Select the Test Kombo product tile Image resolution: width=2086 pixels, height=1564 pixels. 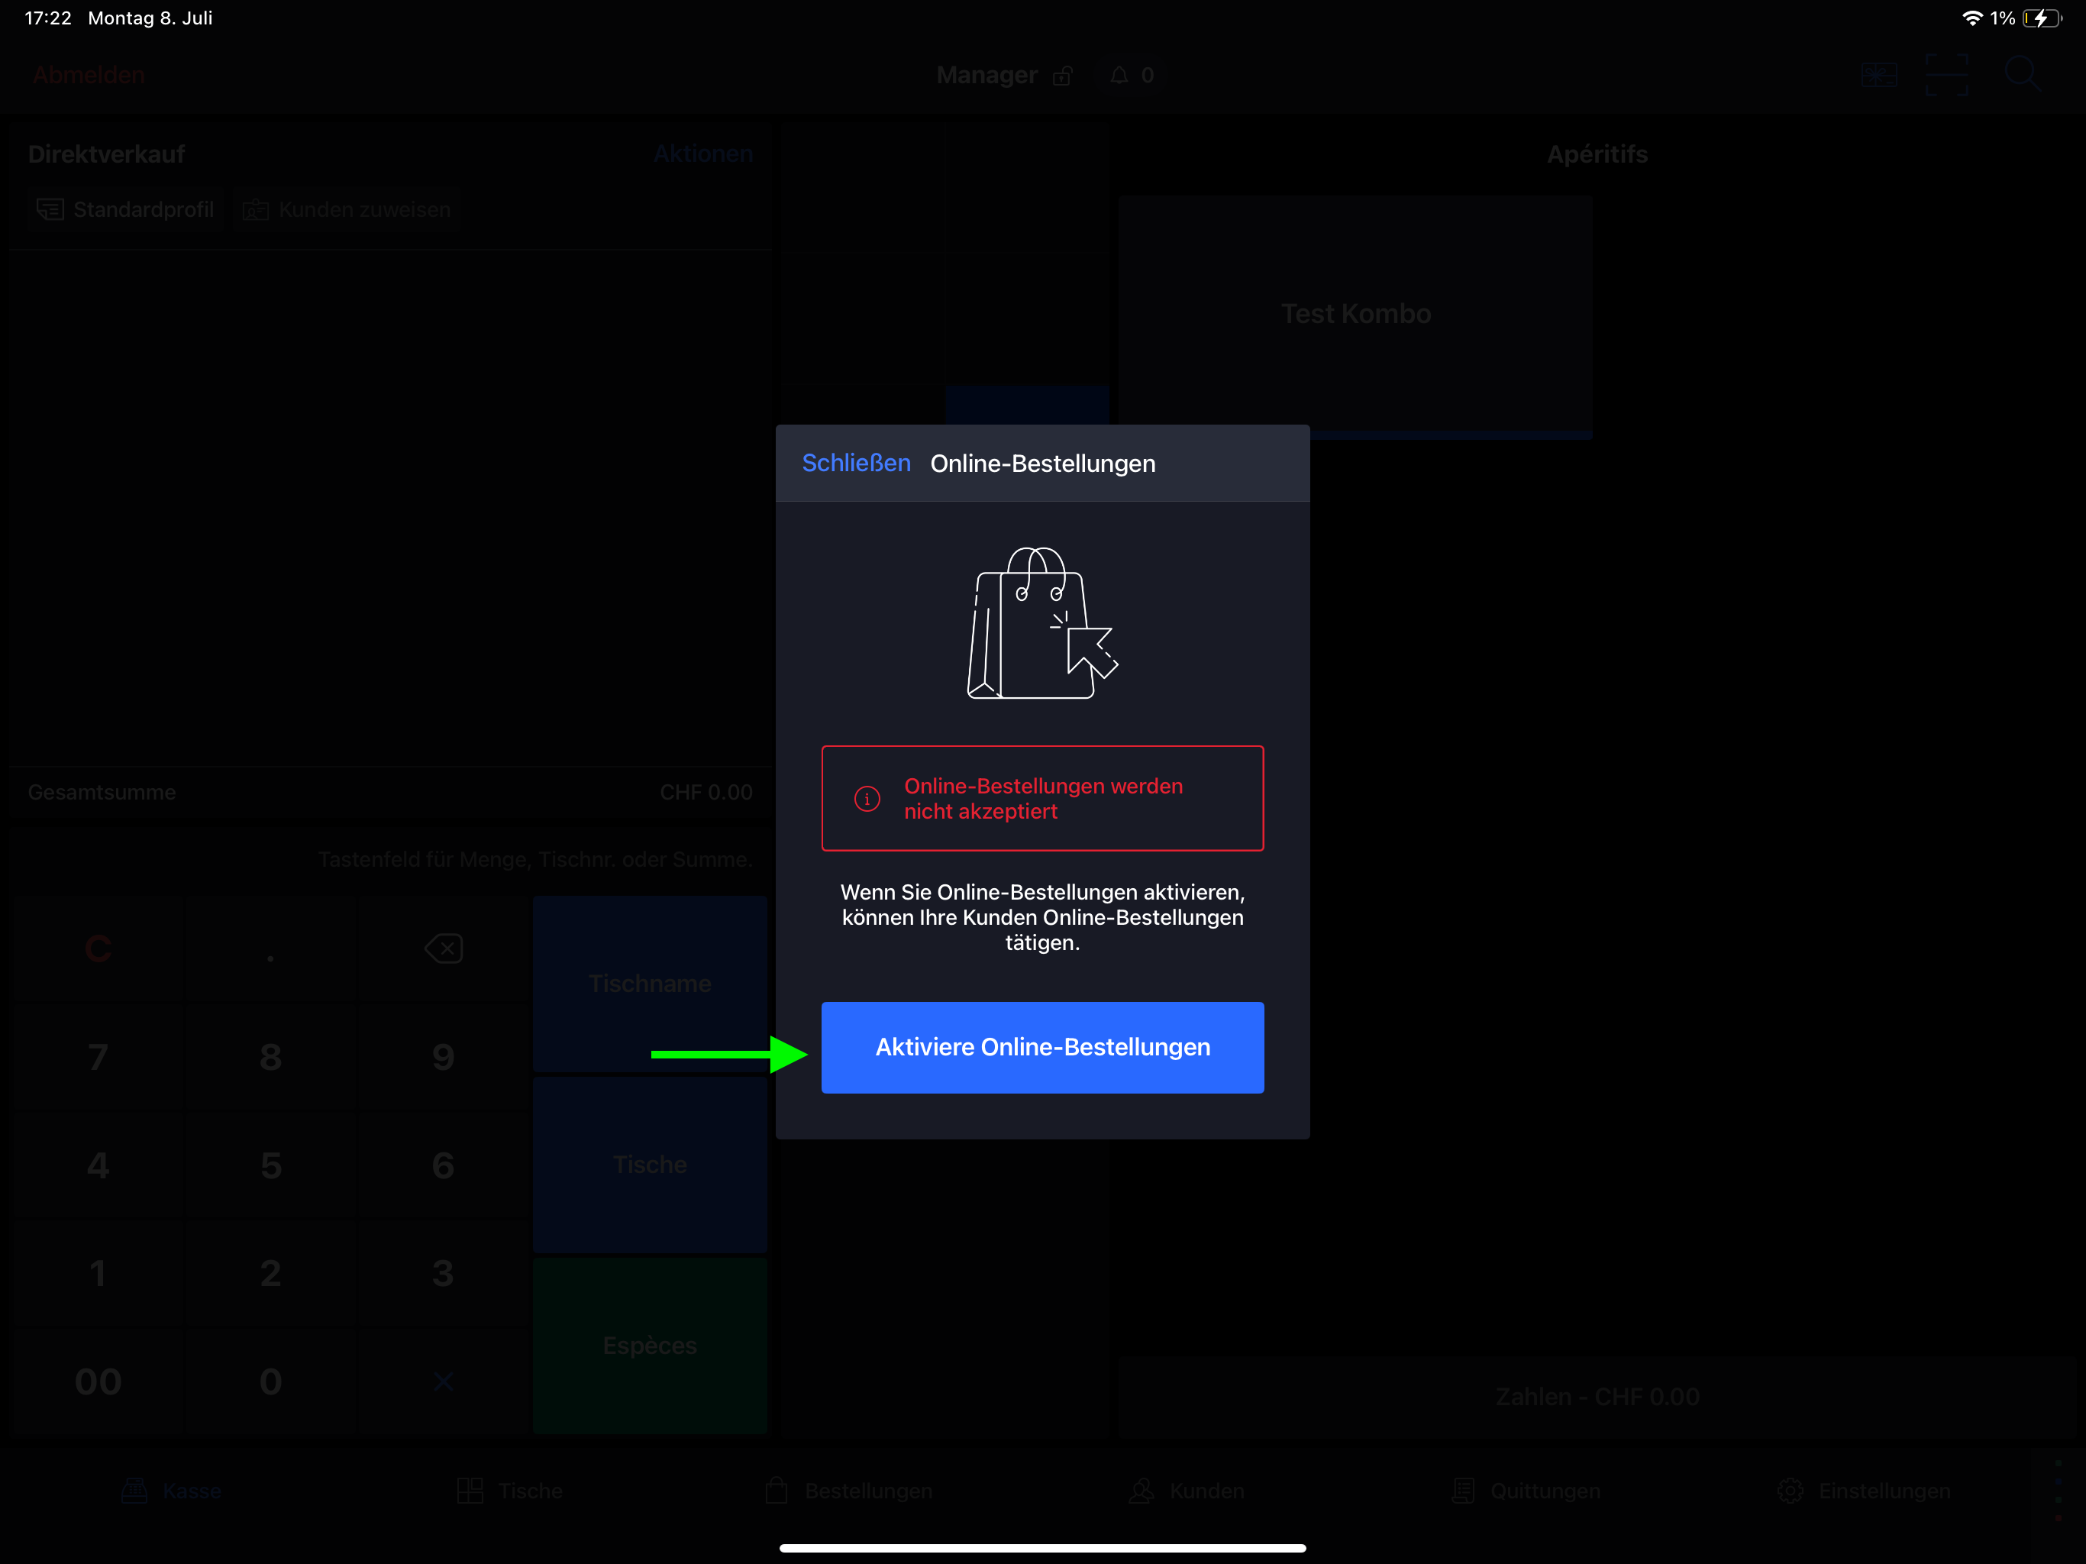[1355, 314]
